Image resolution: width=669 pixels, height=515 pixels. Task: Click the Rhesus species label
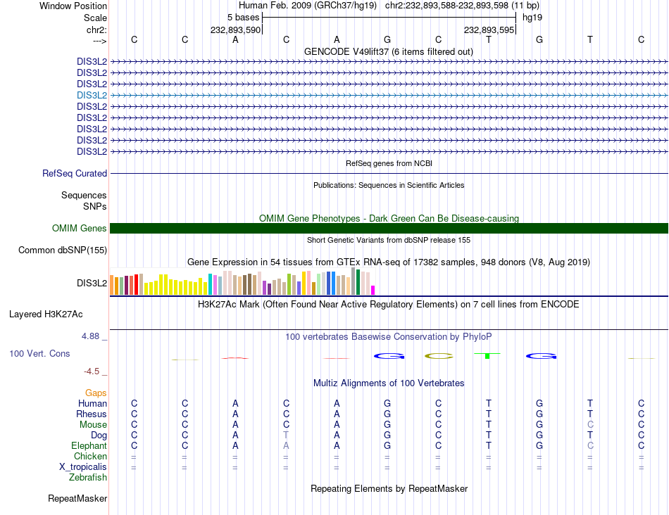pos(92,414)
